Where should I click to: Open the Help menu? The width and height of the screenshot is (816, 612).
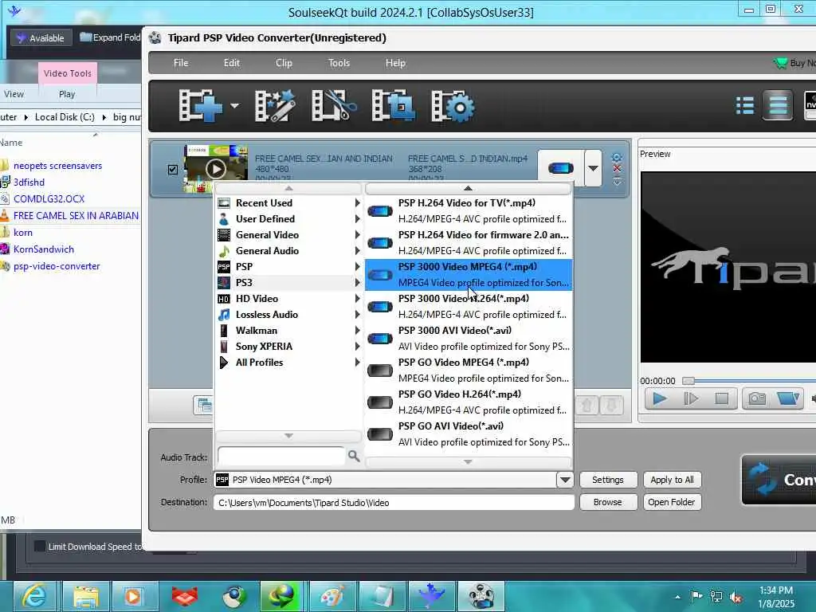click(395, 63)
